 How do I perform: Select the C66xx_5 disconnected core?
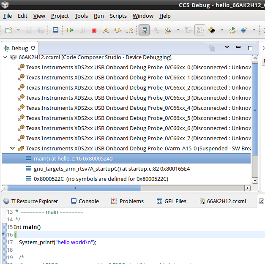click(134, 118)
